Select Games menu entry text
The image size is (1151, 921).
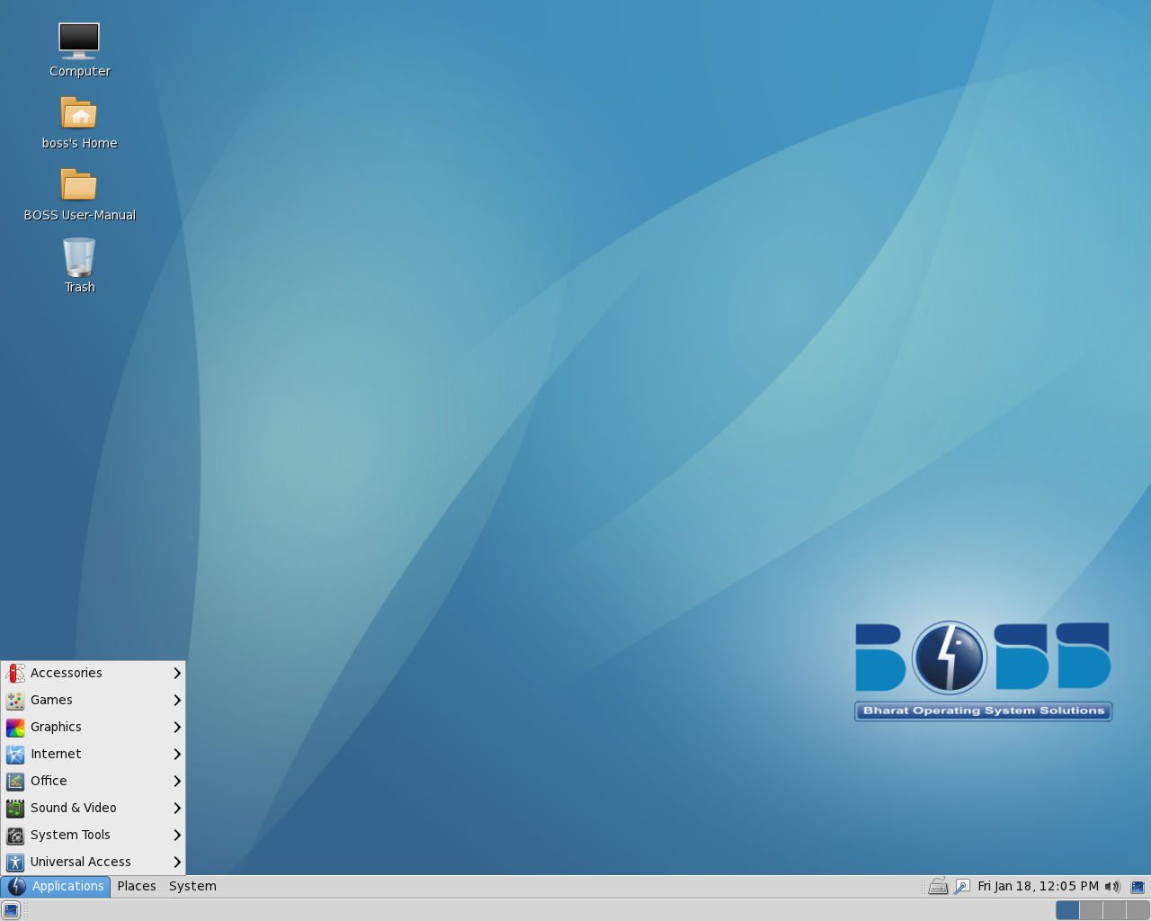tap(51, 700)
